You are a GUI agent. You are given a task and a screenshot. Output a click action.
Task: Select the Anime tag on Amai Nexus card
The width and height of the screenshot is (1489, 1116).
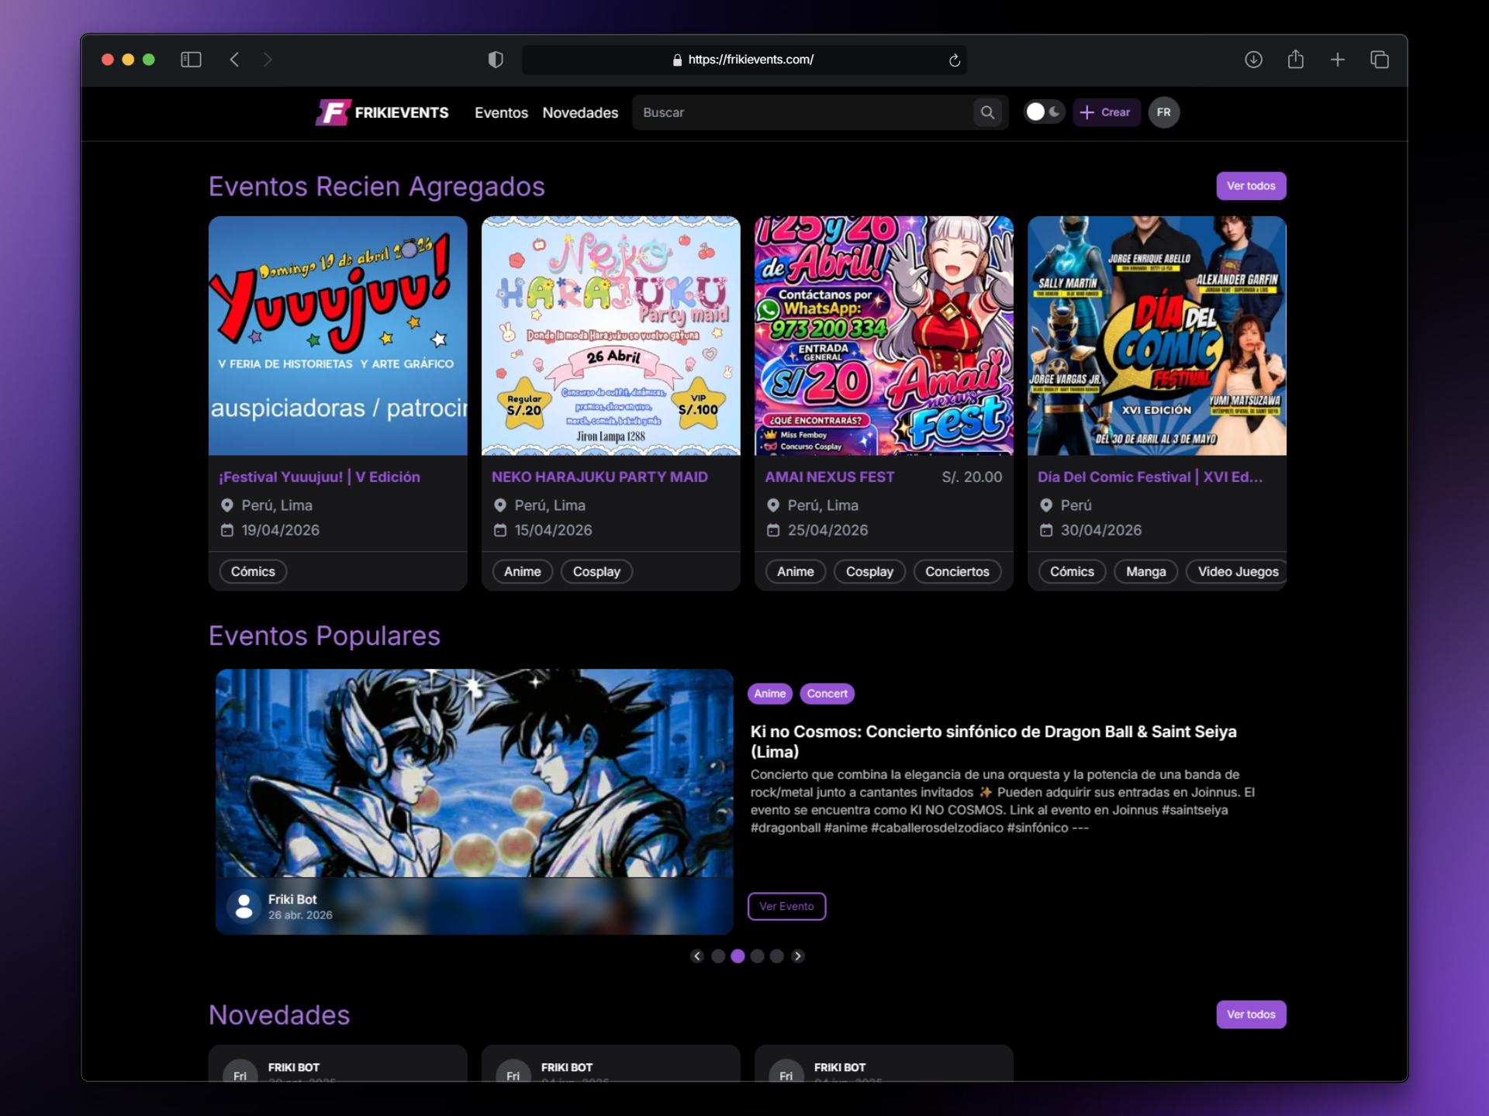tap(795, 571)
